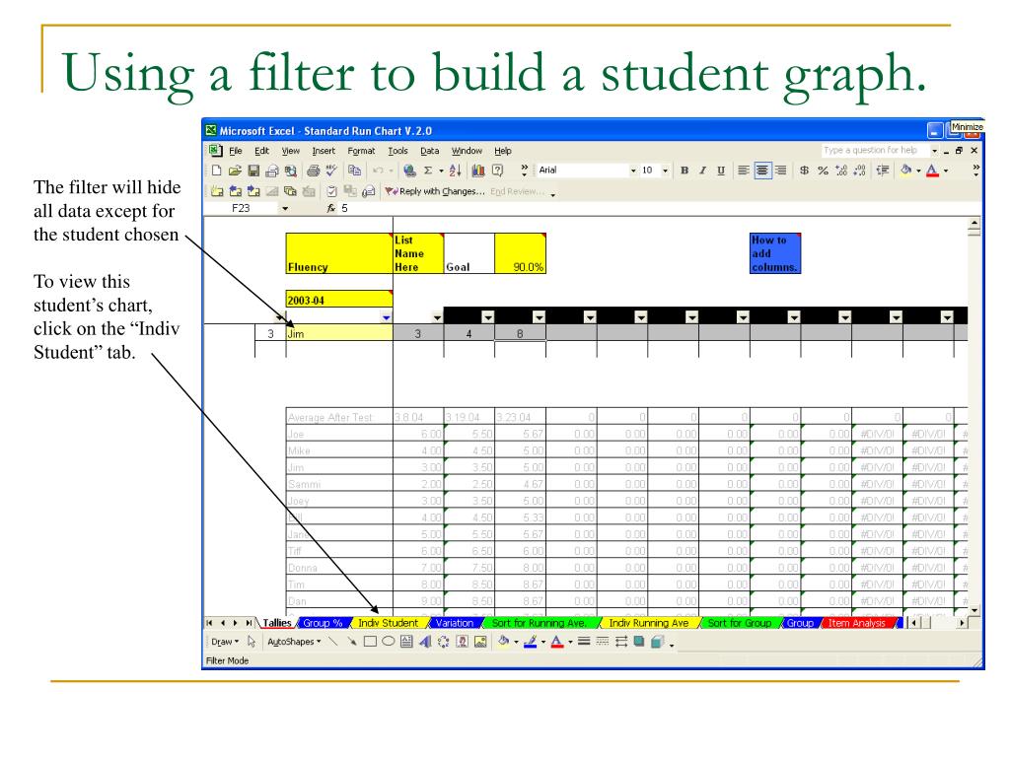Click Reply with Changes button

point(435,191)
